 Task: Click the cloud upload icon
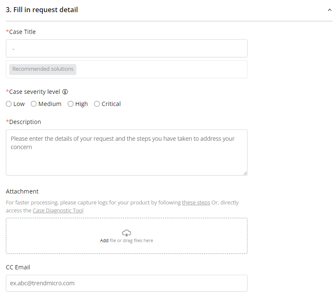(126, 233)
